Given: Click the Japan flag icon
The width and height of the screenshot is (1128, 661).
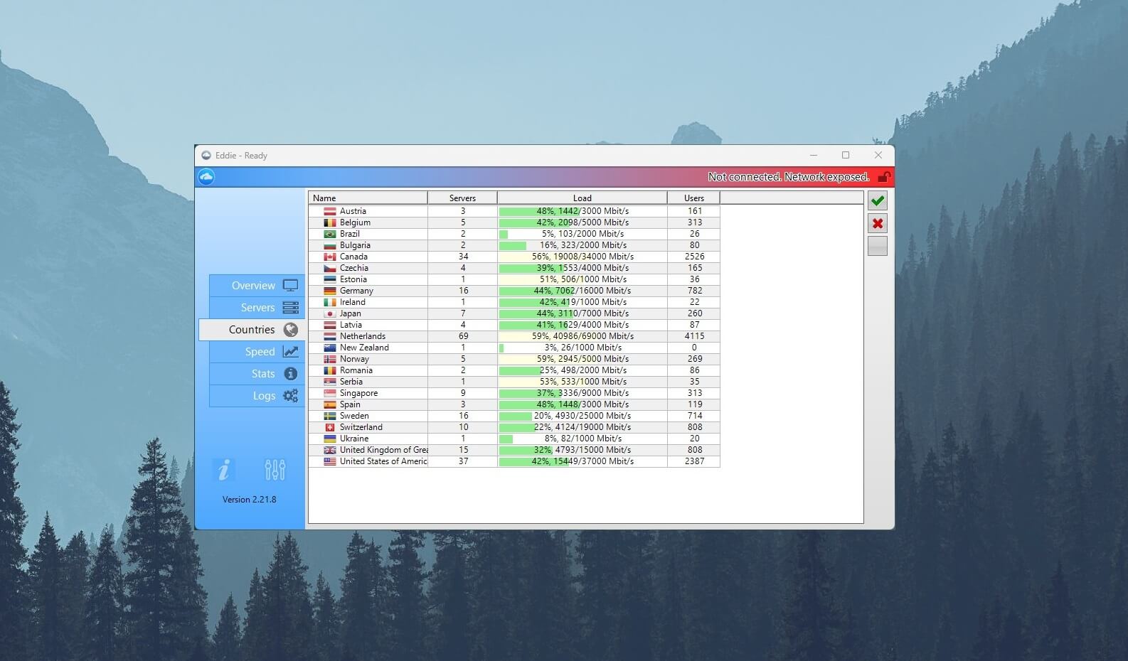Looking at the screenshot, I should point(330,313).
